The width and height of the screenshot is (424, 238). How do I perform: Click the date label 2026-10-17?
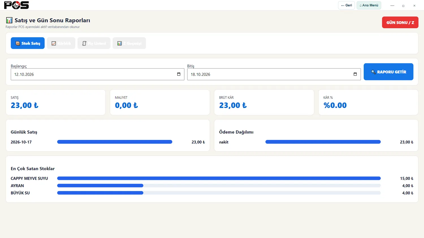click(x=21, y=142)
